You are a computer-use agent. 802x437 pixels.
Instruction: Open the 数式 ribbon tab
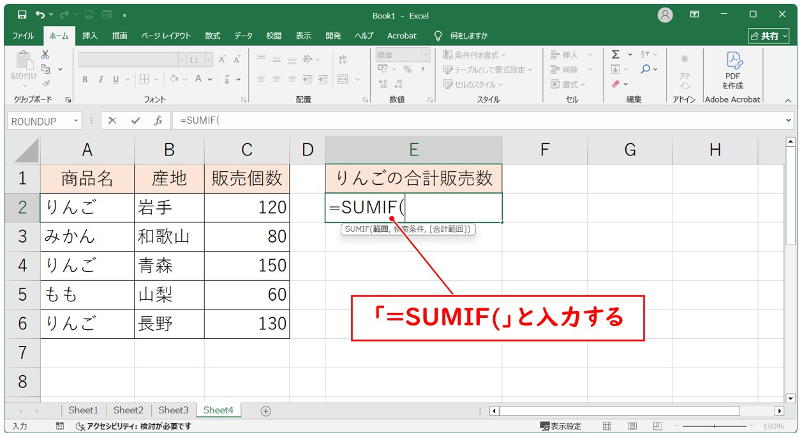[x=212, y=36]
